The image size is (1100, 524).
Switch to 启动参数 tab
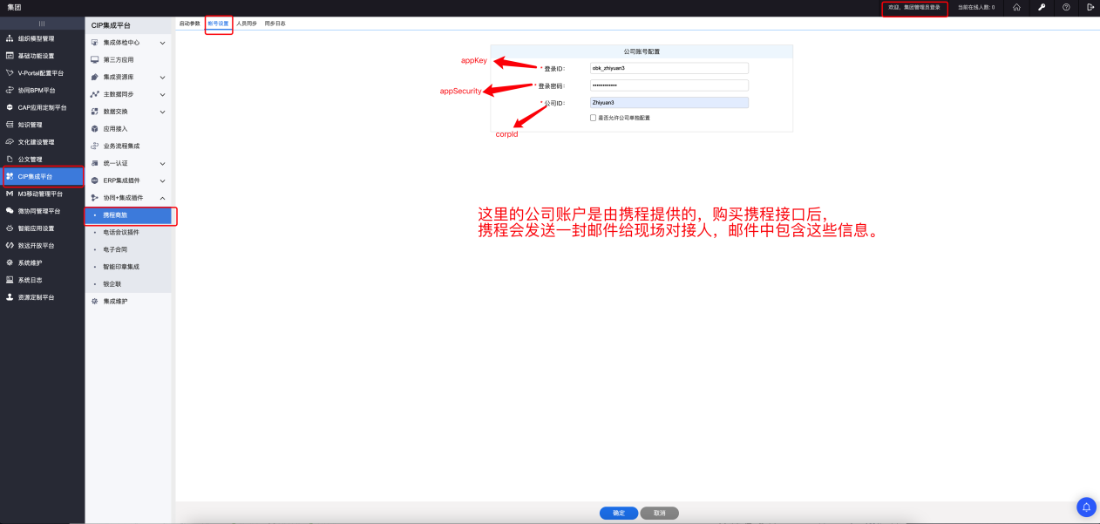coord(189,24)
